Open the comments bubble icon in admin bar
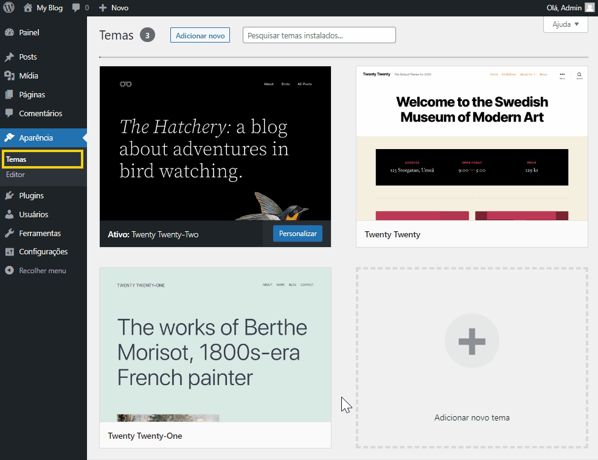598x460 pixels. tap(76, 8)
